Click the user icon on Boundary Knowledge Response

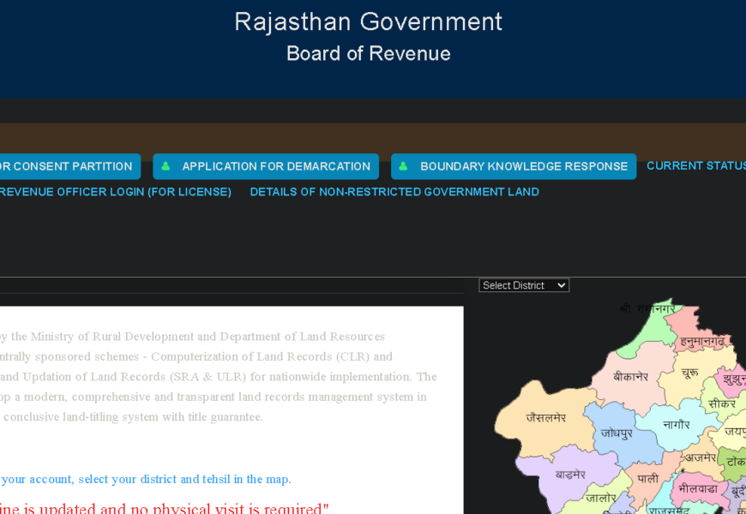(404, 166)
